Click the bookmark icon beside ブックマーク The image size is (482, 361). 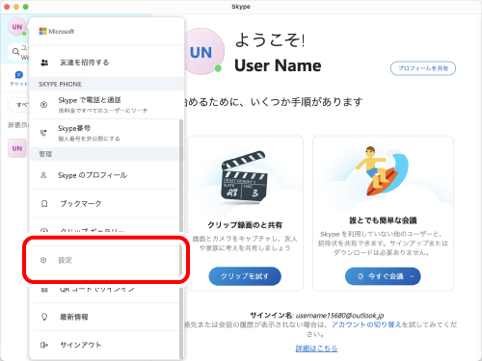click(x=44, y=204)
